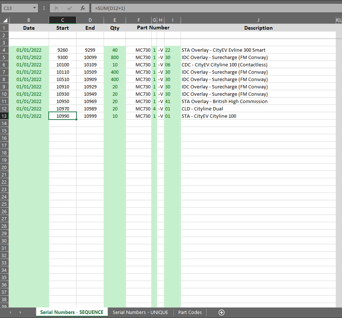Screen dimensions: 342x318
Task: Click the previous-sheet navigation arrow
Action: pos(10,312)
